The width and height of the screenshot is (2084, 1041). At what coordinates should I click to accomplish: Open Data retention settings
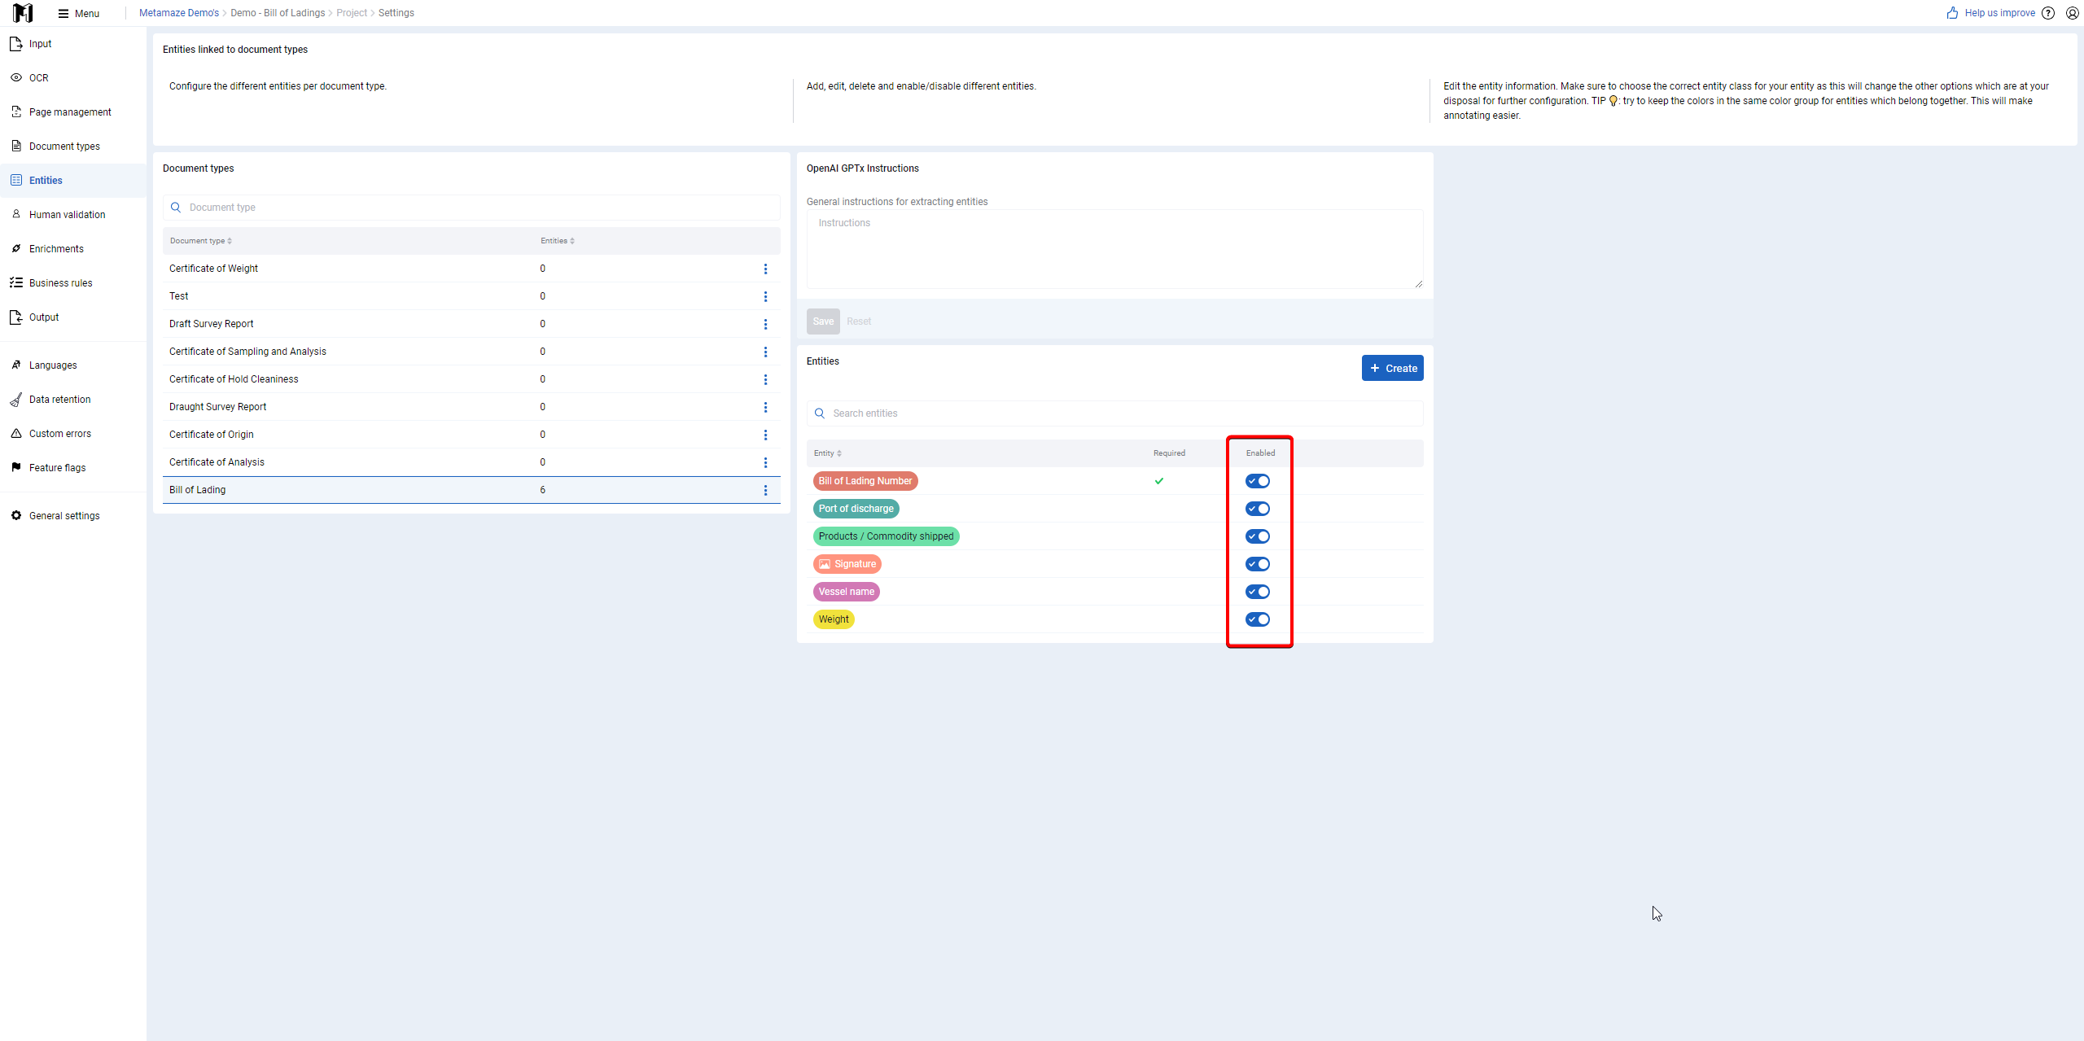coord(73,400)
